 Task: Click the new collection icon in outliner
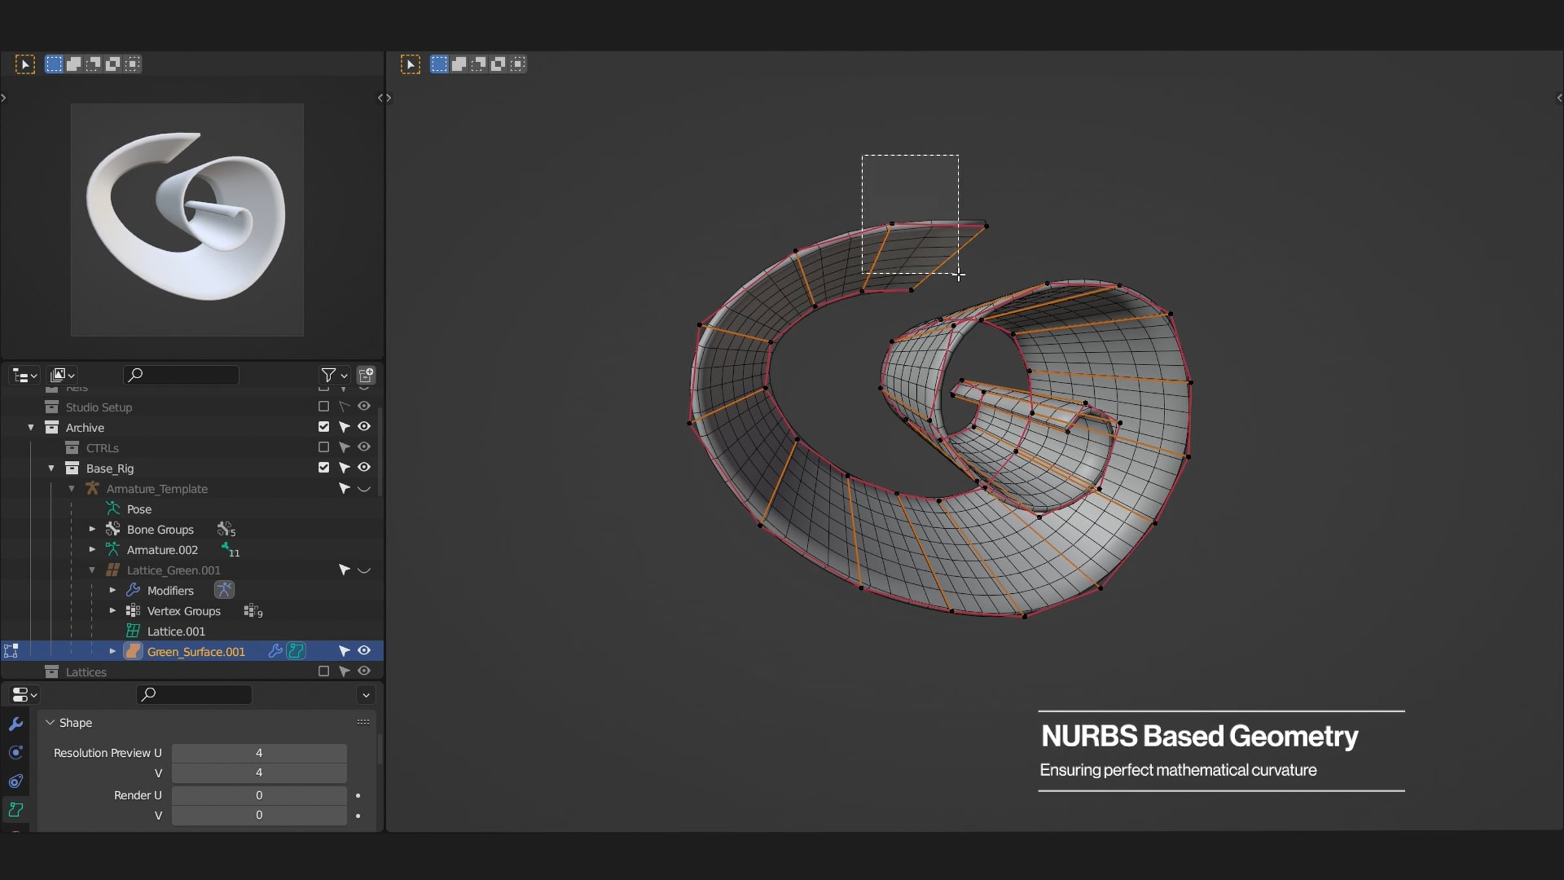(x=366, y=375)
